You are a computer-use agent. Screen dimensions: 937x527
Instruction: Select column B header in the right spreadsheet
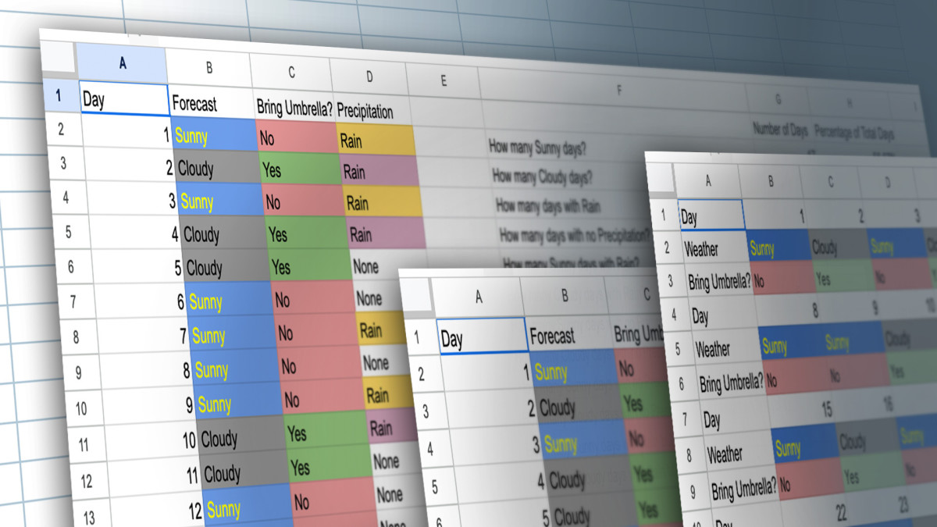770,183
